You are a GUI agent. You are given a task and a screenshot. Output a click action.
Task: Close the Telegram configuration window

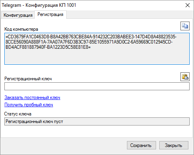coord(188,5)
